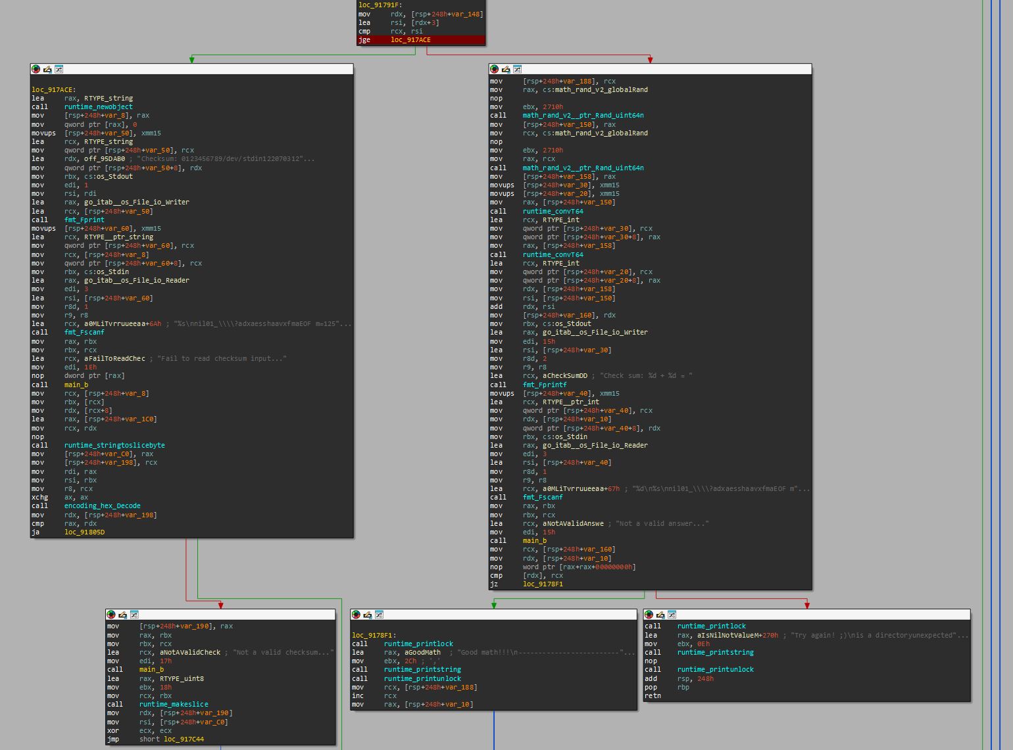The height and width of the screenshot is (750, 1013).
Task: Click the pencil edit icon in the math_rand_v2 block
Action: [x=506, y=69]
